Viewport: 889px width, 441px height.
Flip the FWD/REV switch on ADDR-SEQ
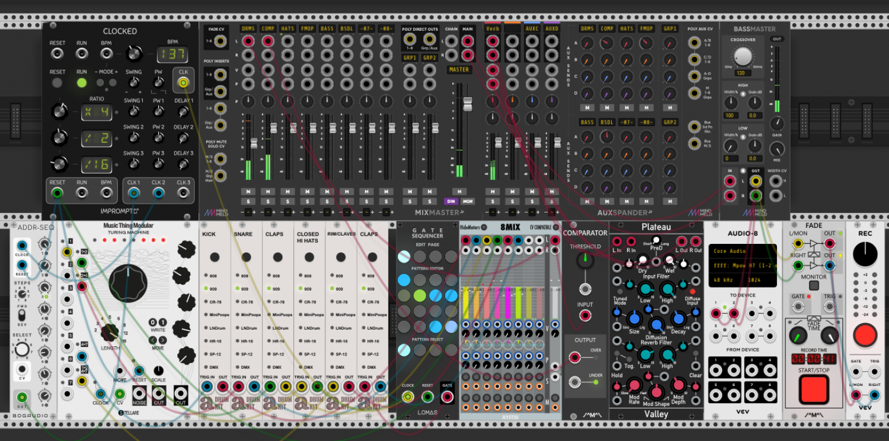pos(22,315)
